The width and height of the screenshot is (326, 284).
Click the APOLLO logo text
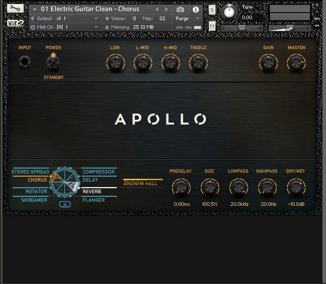pos(160,119)
